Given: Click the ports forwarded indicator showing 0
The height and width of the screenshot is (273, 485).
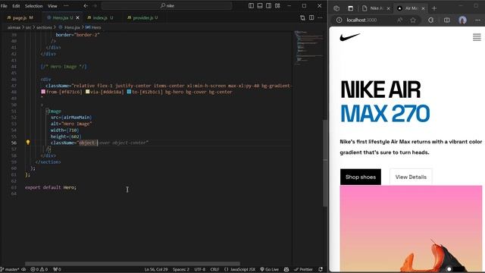Looking at the screenshot, I should click(57, 269).
